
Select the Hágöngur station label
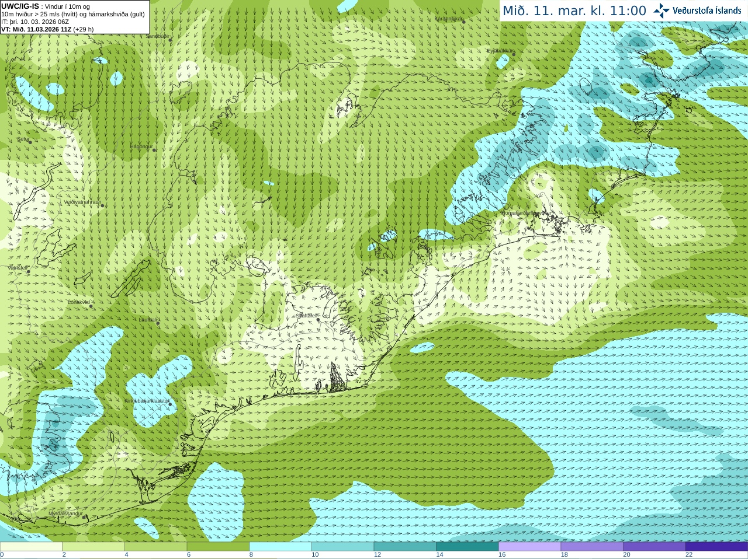click(141, 146)
